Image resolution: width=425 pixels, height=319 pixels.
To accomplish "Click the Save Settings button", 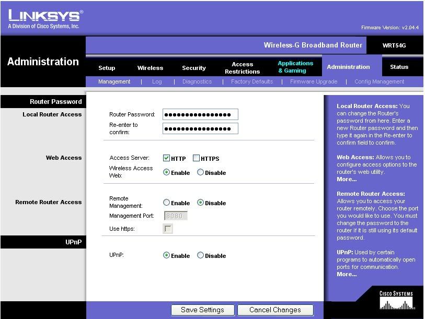I will [x=202, y=310].
